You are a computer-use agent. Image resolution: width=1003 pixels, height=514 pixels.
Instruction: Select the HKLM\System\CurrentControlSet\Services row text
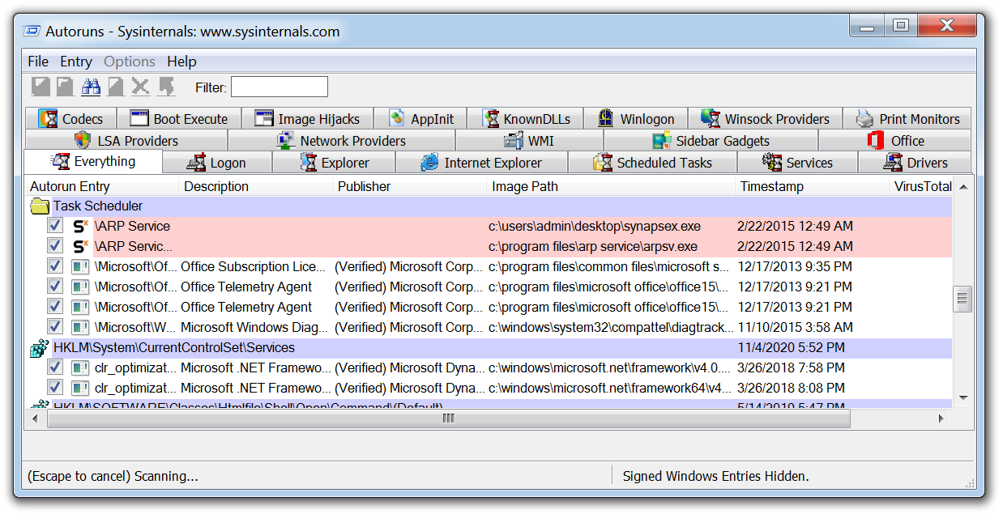[174, 348]
